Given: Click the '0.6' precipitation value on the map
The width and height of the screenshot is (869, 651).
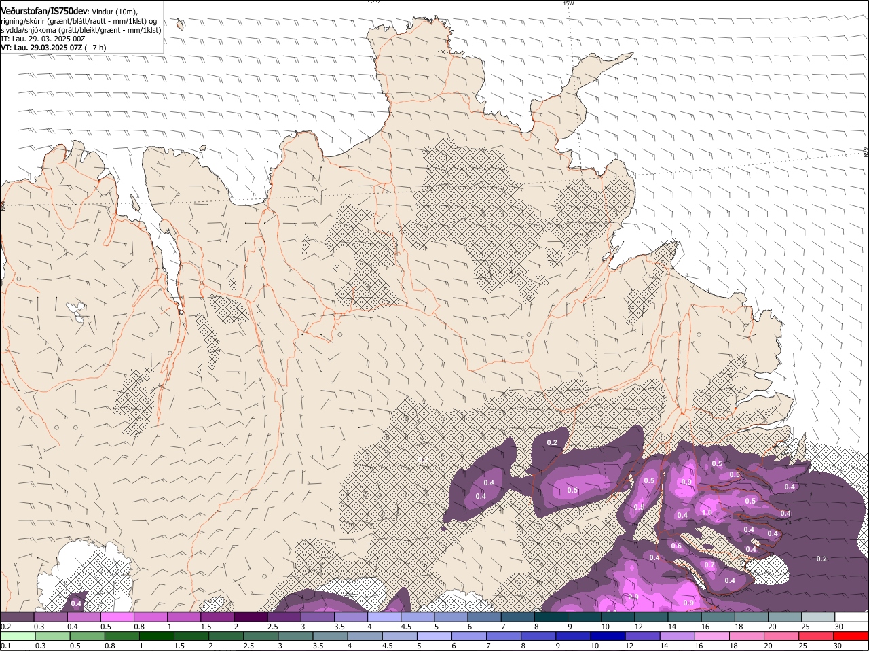Looking at the screenshot, I should coord(676,546).
